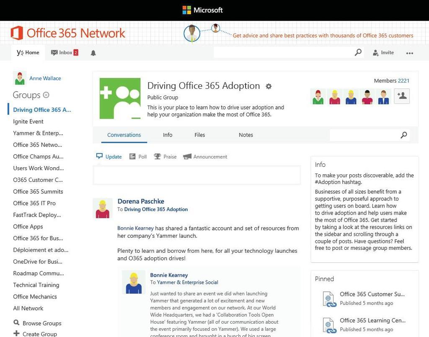Open the Office 365 IT Pro group
The height and width of the screenshot is (337, 429).
coord(34,203)
